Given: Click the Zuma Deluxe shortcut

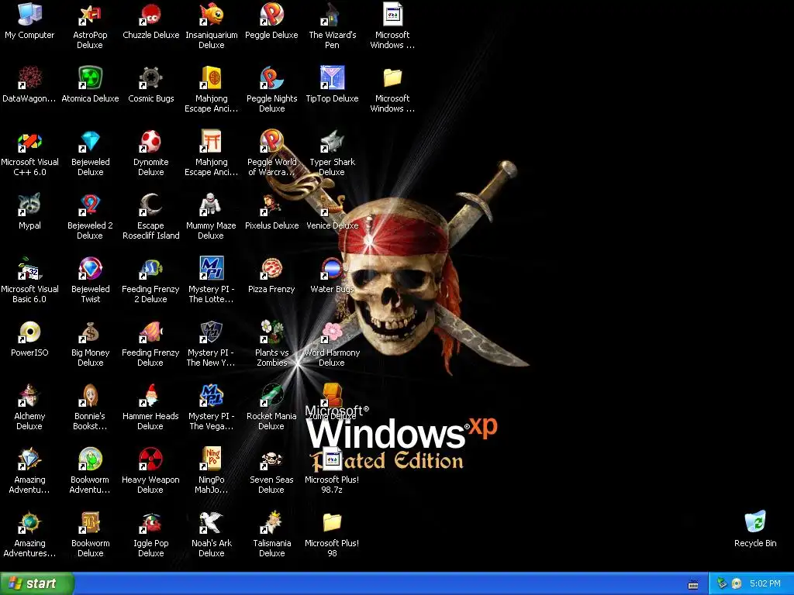Looking at the screenshot, I should tap(332, 396).
